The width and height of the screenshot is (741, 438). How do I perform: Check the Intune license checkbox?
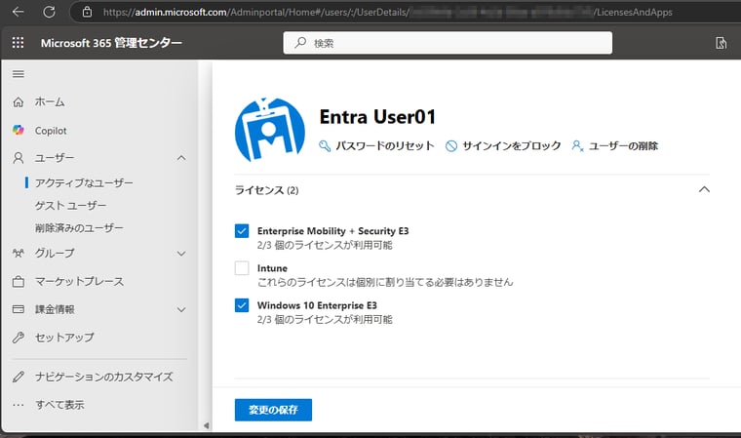pyautogui.click(x=242, y=268)
